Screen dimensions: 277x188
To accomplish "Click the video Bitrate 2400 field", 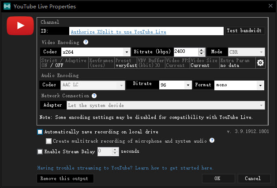I will coord(186,52).
